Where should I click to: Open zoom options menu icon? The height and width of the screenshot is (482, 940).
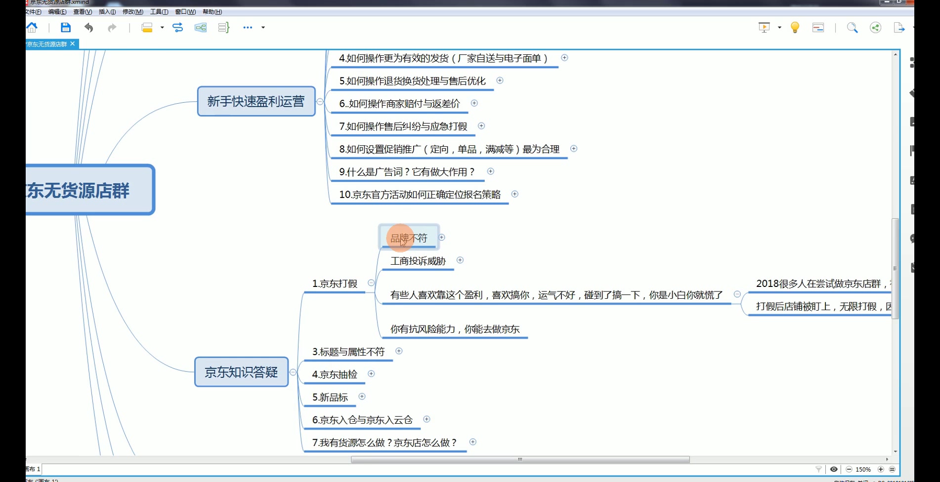pos(892,469)
